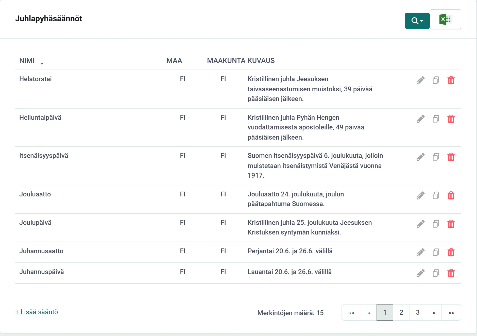Delete the Joulupäivä rule
The width and height of the screenshot is (477, 336).
pos(451,224)
